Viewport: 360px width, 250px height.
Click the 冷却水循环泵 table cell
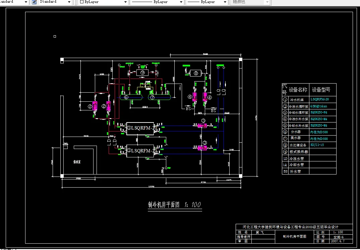click(x=298, y=113)
